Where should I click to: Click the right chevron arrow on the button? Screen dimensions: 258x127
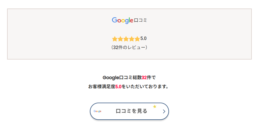(x=164, y=111)
